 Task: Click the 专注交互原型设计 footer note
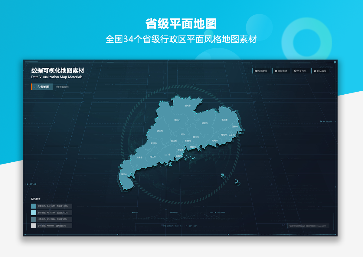[308, 226]
